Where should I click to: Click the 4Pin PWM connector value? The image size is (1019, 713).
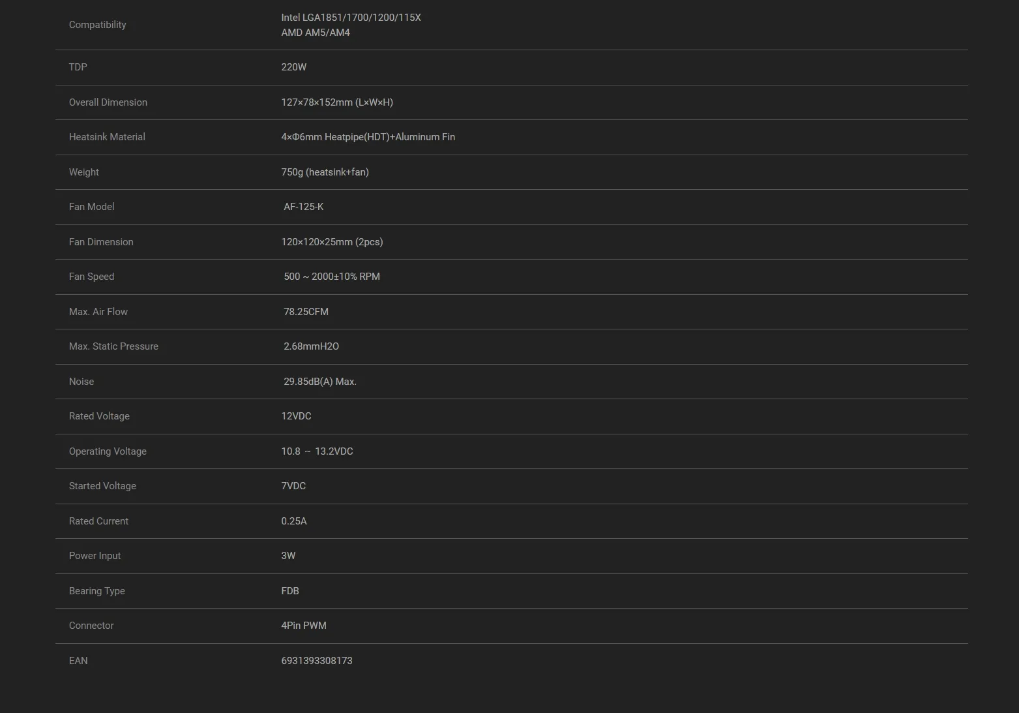coord(304,626)
